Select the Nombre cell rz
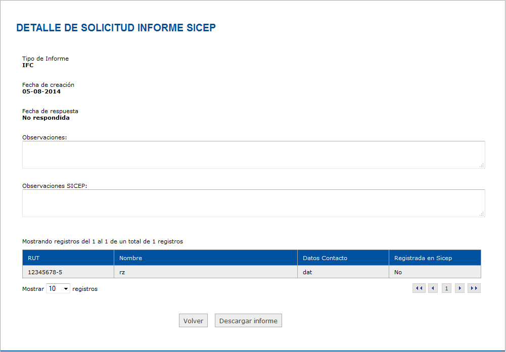Viewport: 506px width, 352px height. click(x=206, y=272)
